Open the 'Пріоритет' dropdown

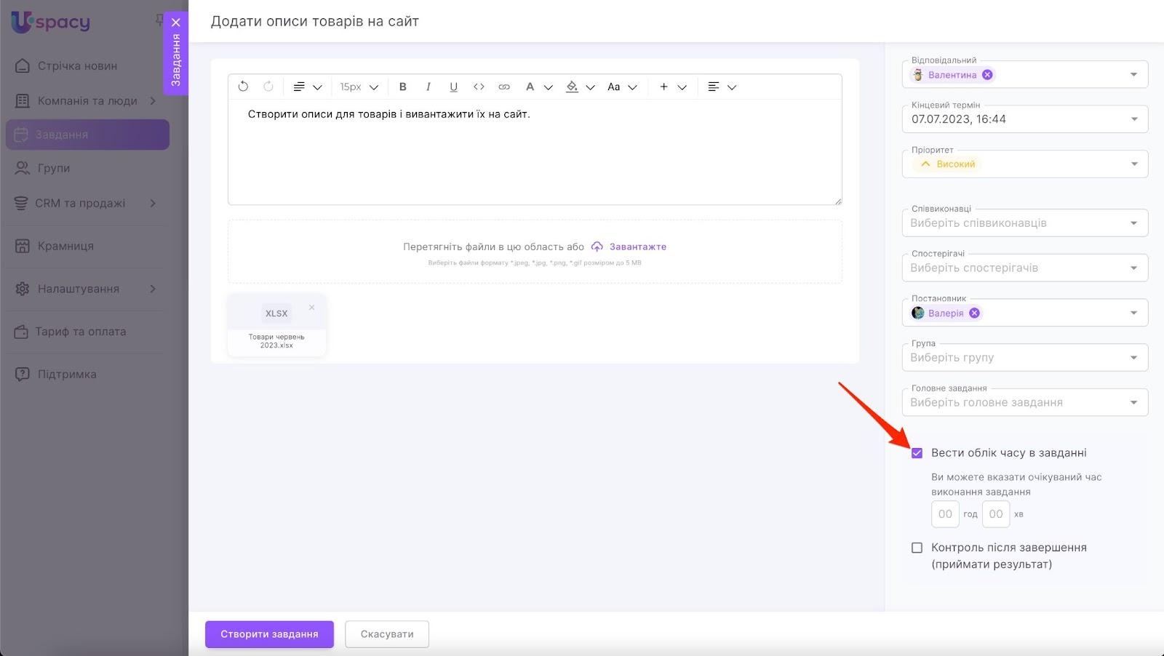[x=1133, y=164]
